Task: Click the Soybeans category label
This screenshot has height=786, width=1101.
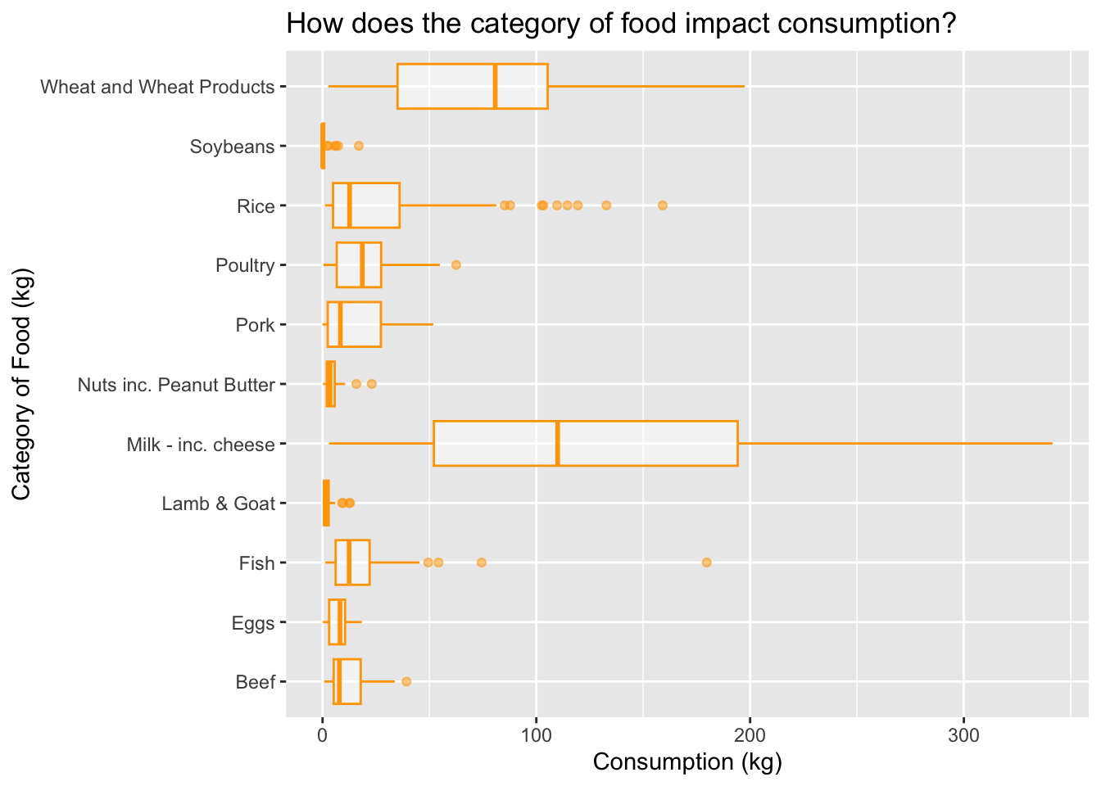Action: tap(232, 147)
